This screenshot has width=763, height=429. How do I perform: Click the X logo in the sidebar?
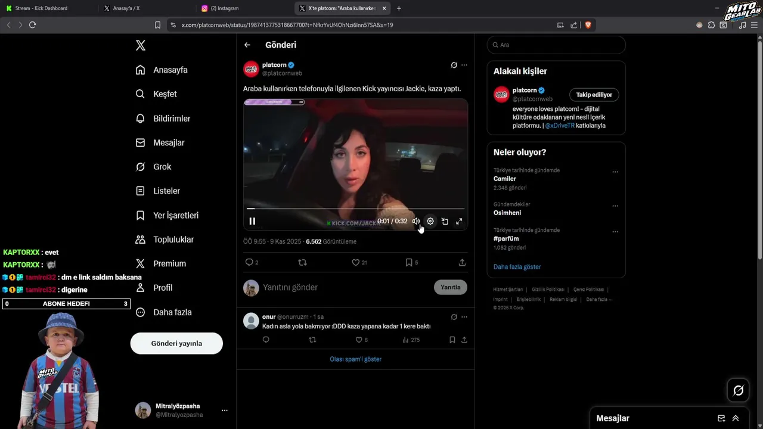click(x=140, y=45)
